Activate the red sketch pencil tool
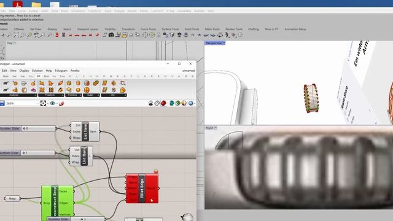Screen dimensions: 393x221 pyautogui.click(x=61, y=103)
